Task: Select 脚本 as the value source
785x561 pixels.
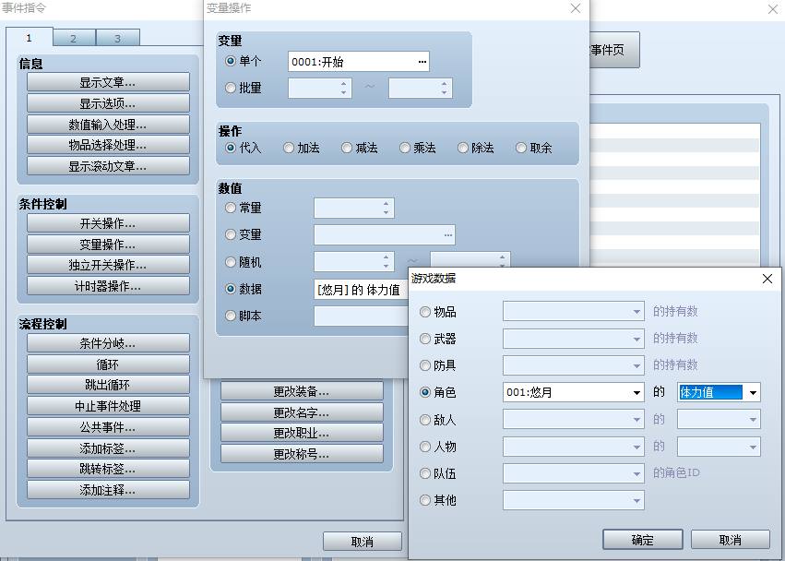Action: point(231,316)
